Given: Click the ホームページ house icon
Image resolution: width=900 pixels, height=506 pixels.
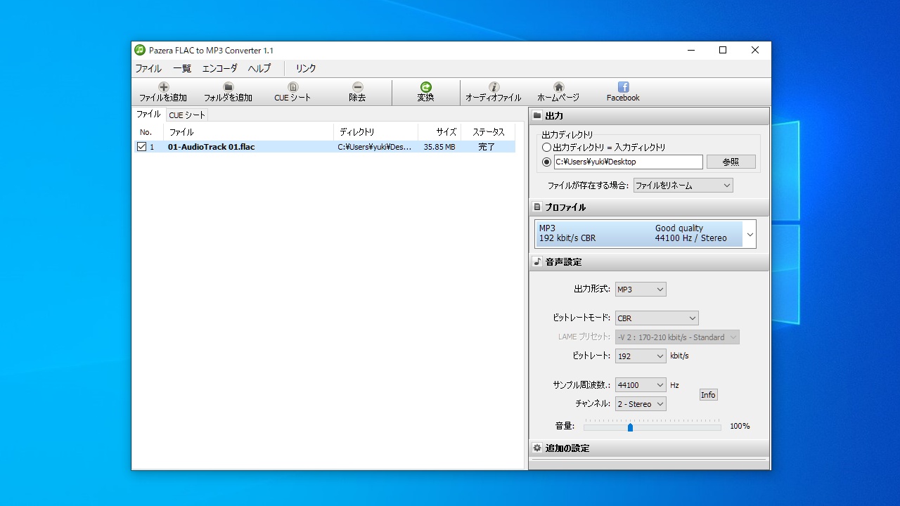Looking at the screenshot, I should [x=558, y=87].
